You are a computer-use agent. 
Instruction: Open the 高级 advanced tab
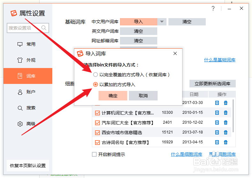coord(28,124)
